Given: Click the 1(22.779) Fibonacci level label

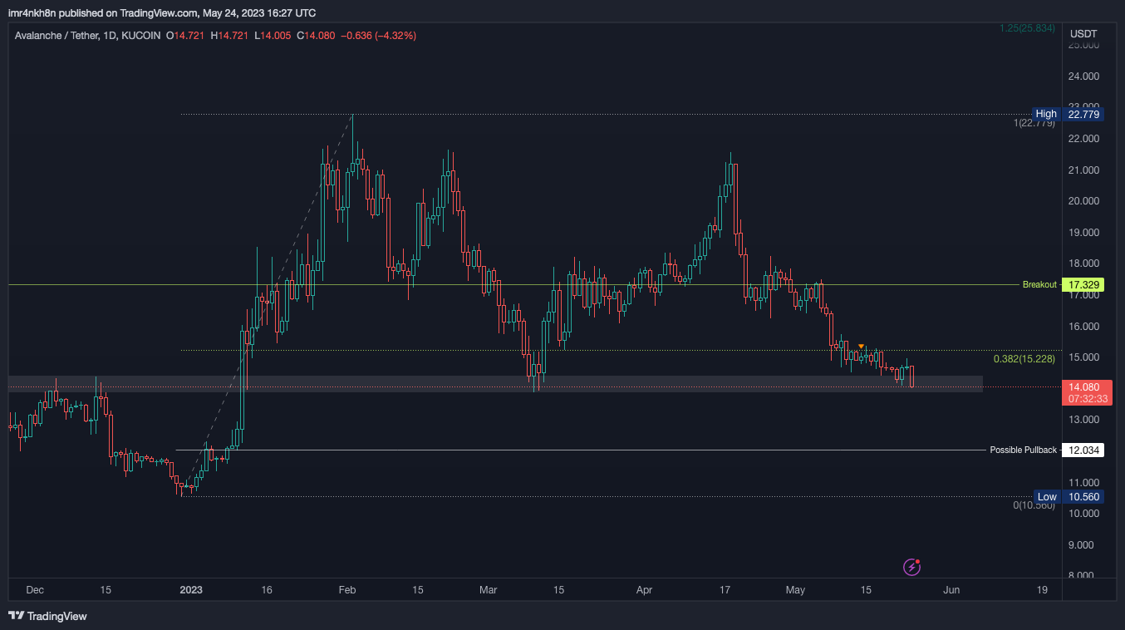Looking at the screenshot, I should pyautogui.click(x=1034, y=123).
